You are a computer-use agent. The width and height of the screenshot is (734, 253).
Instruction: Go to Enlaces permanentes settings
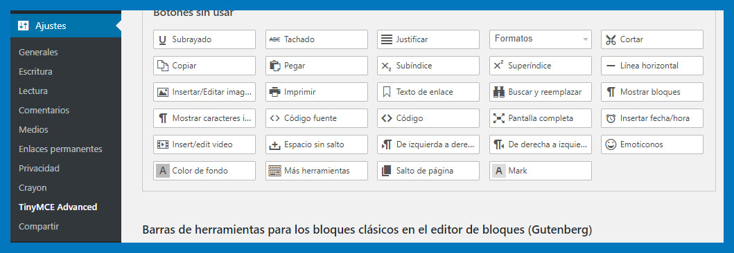pos(60,149)
